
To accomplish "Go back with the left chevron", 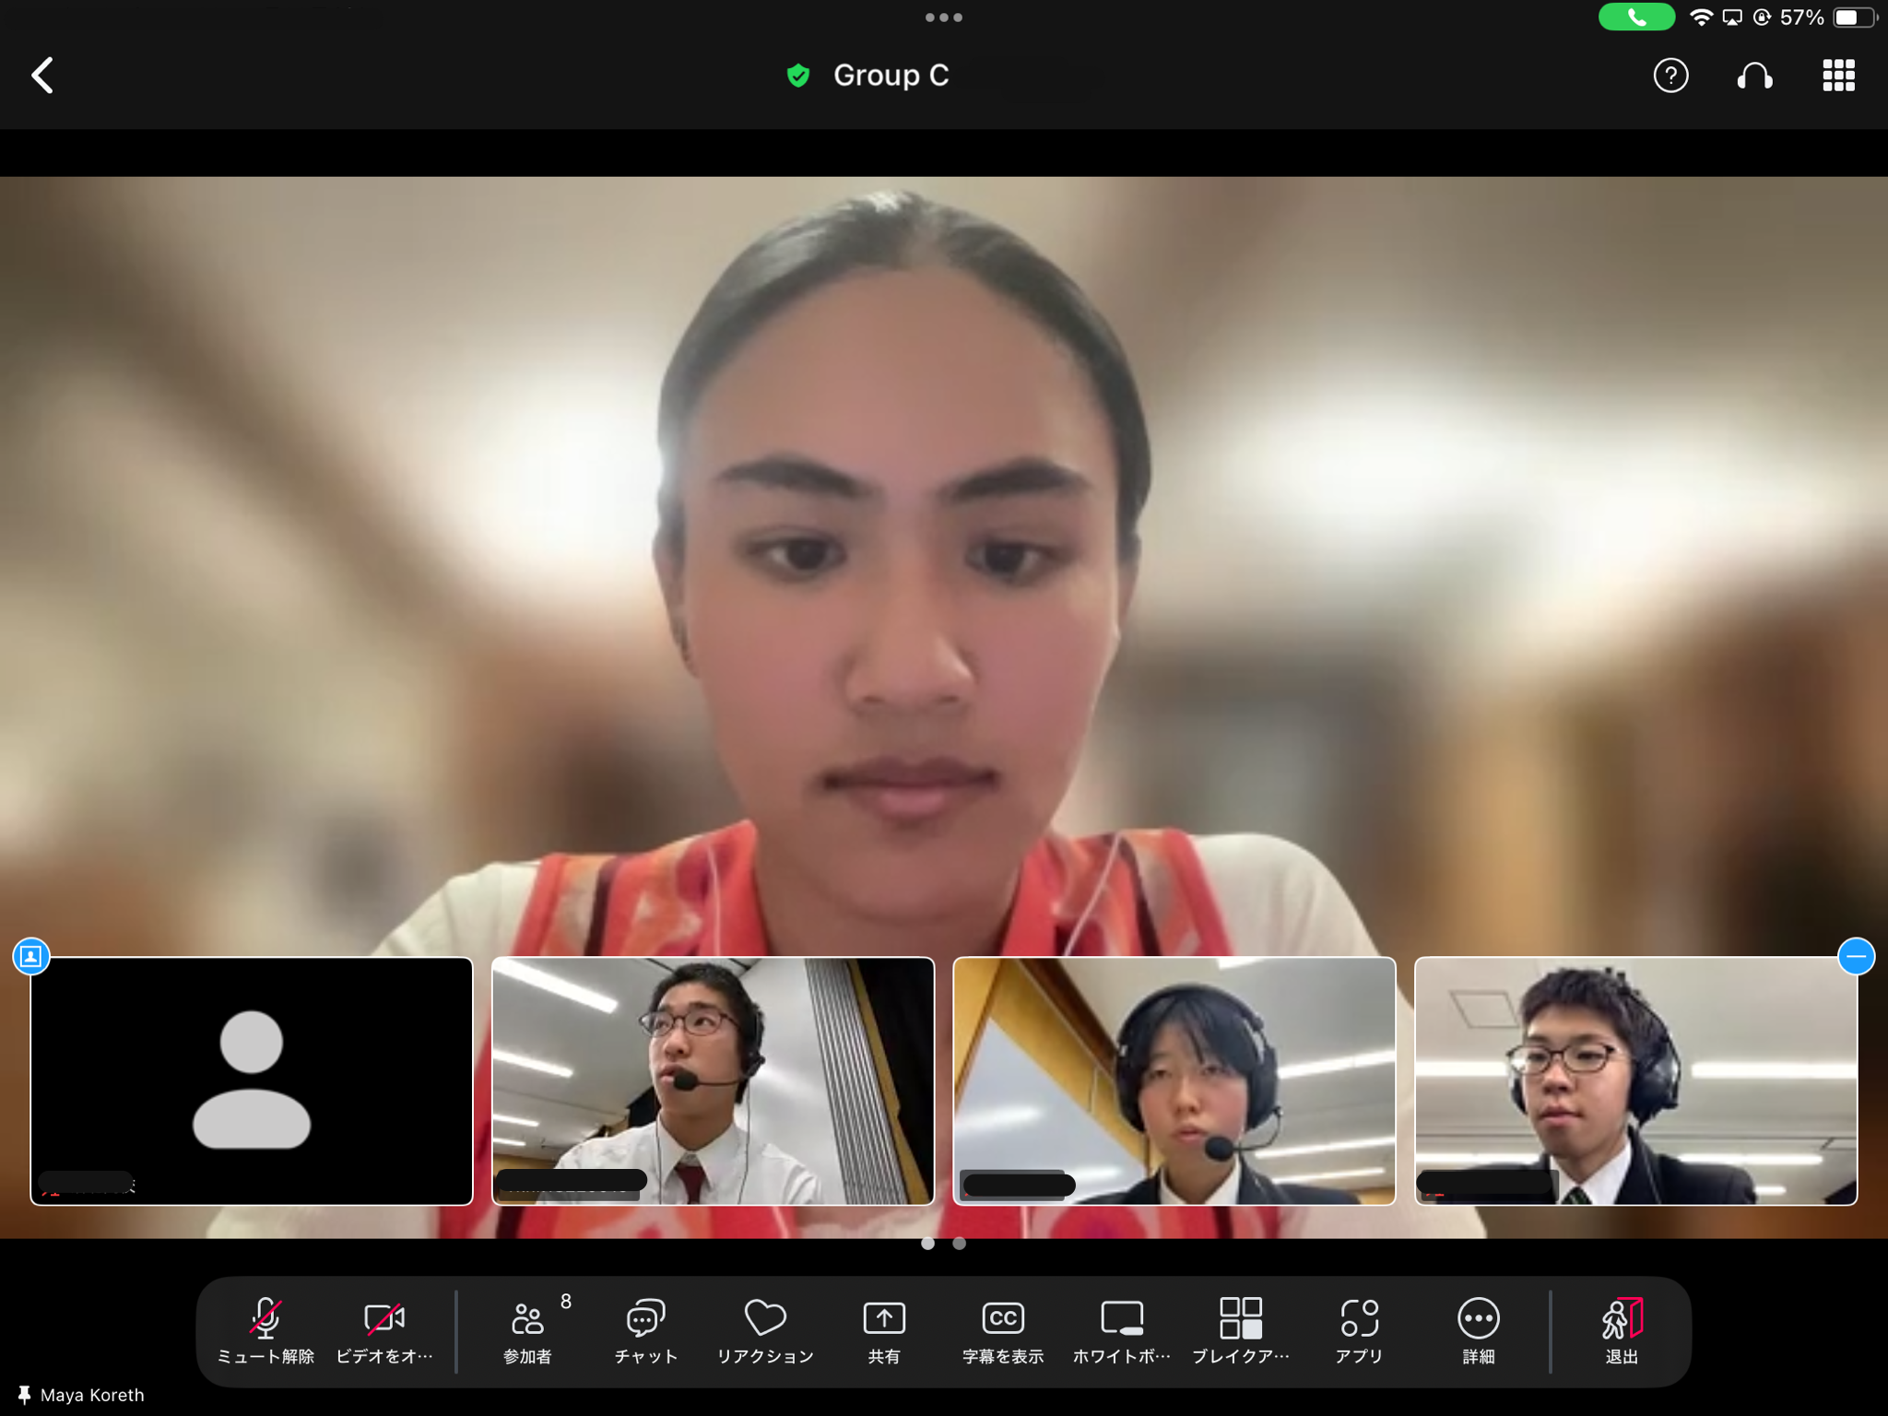I will (43, 76).
